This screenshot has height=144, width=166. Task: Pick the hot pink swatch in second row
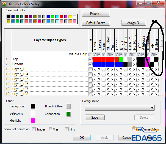(40, 21)
